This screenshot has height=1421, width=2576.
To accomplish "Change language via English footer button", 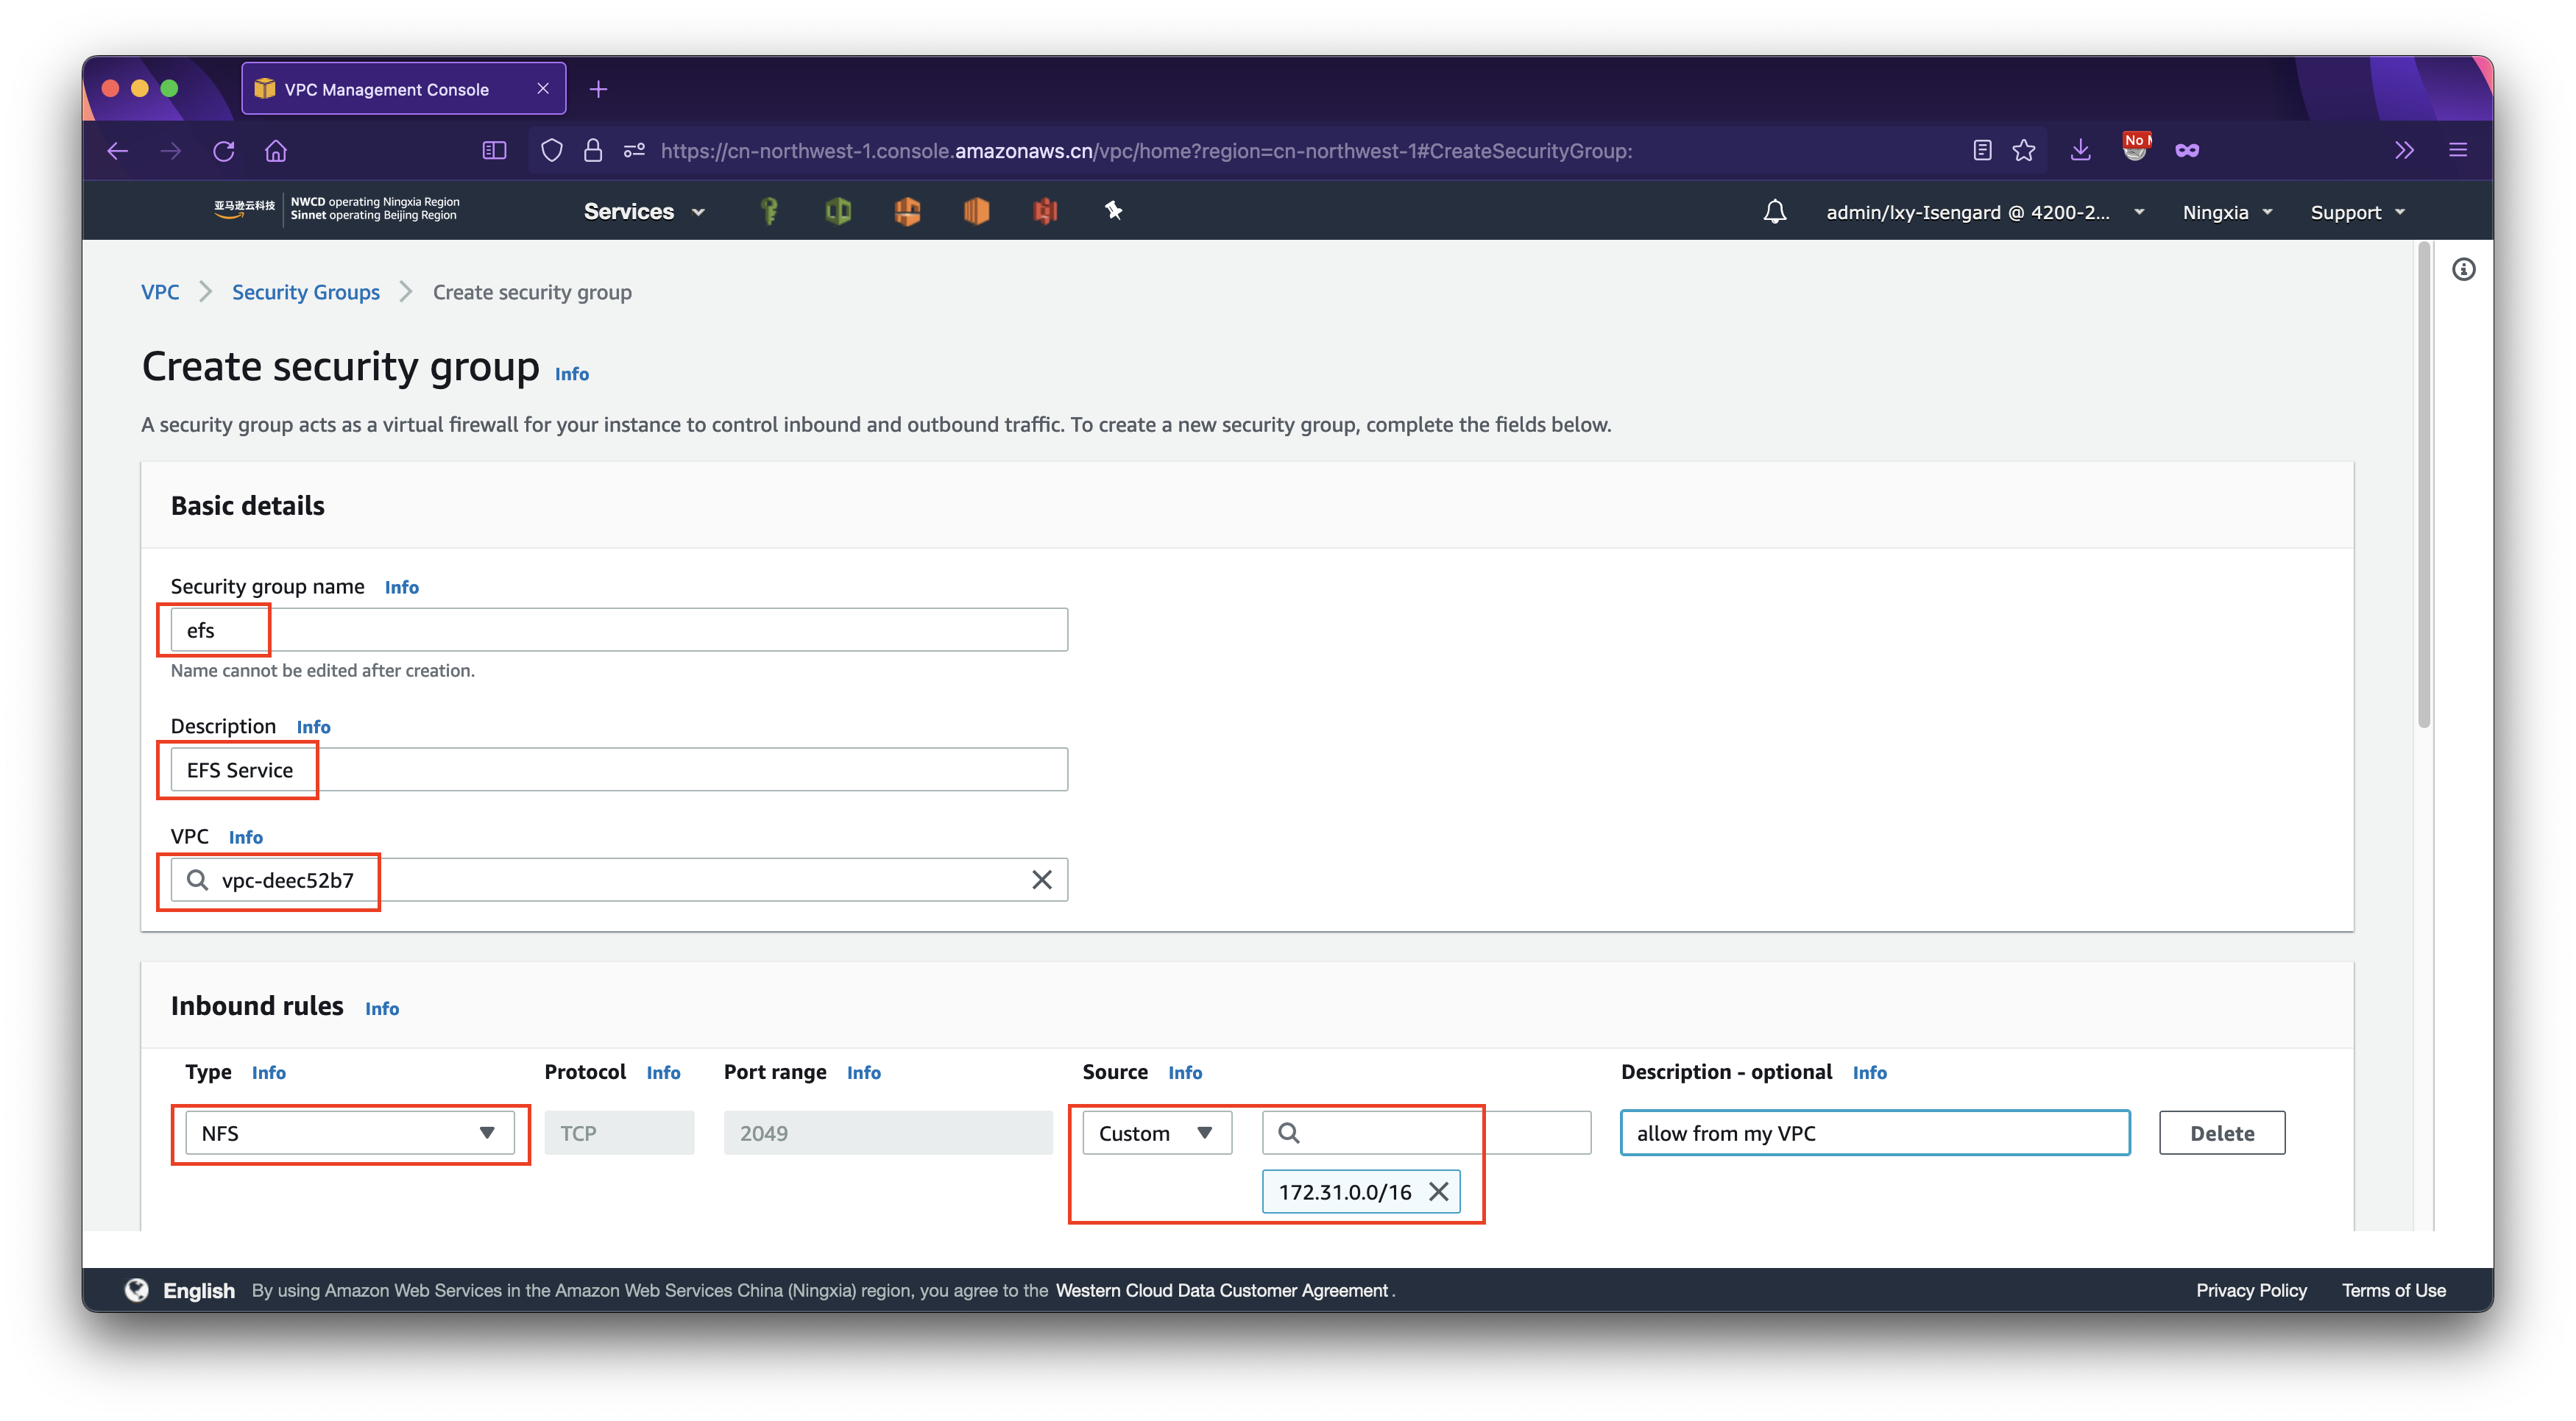I will tap(180, 1289).
